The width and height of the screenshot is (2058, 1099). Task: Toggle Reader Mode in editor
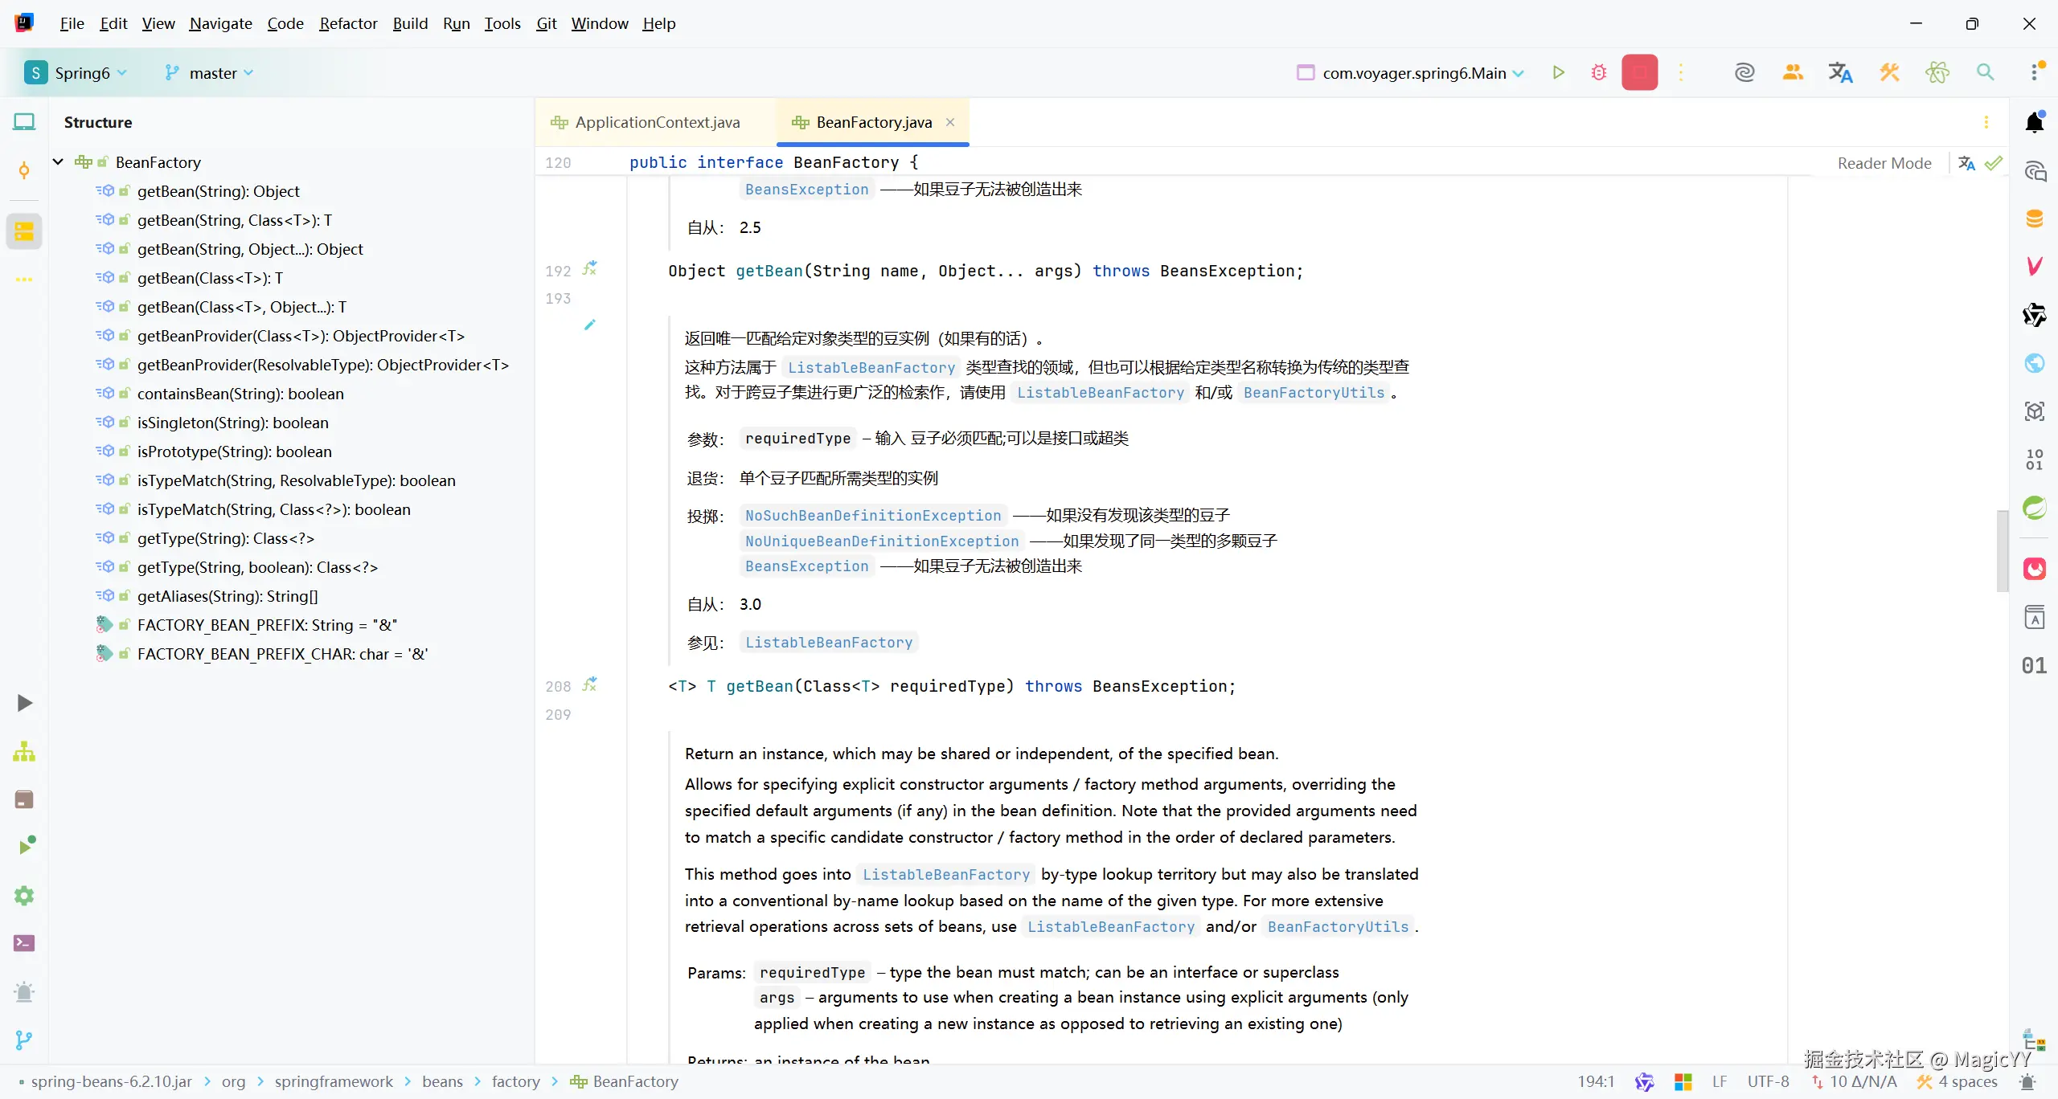point(1884,163)
